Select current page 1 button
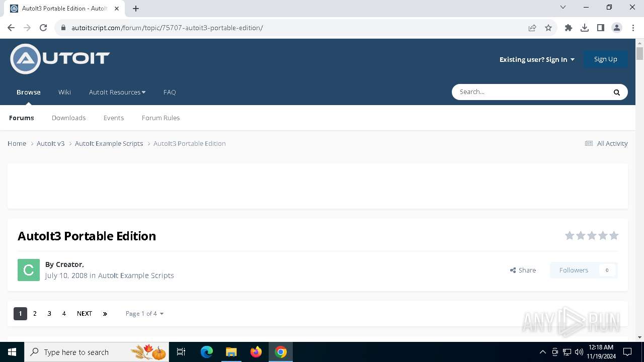The image size is (644, 362). 20,314
